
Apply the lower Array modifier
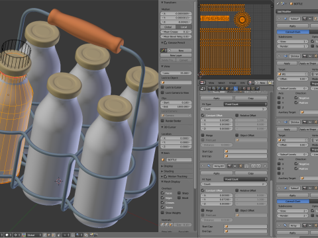point(217,173)
